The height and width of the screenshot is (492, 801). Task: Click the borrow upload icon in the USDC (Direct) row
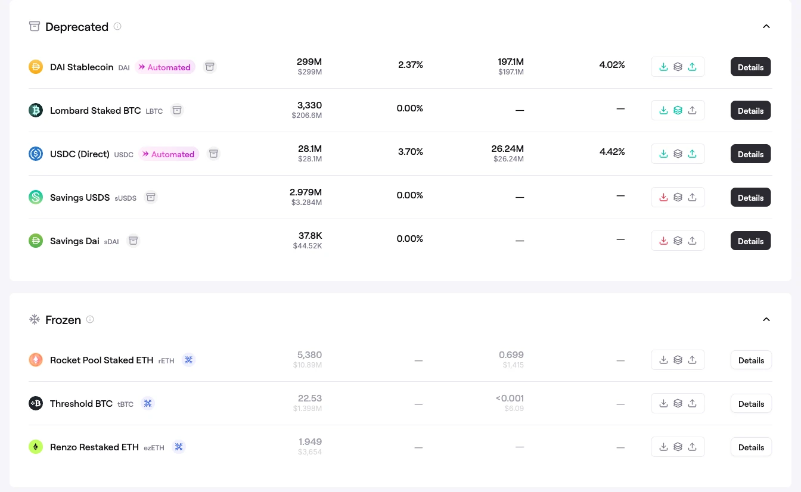point(692,154)
